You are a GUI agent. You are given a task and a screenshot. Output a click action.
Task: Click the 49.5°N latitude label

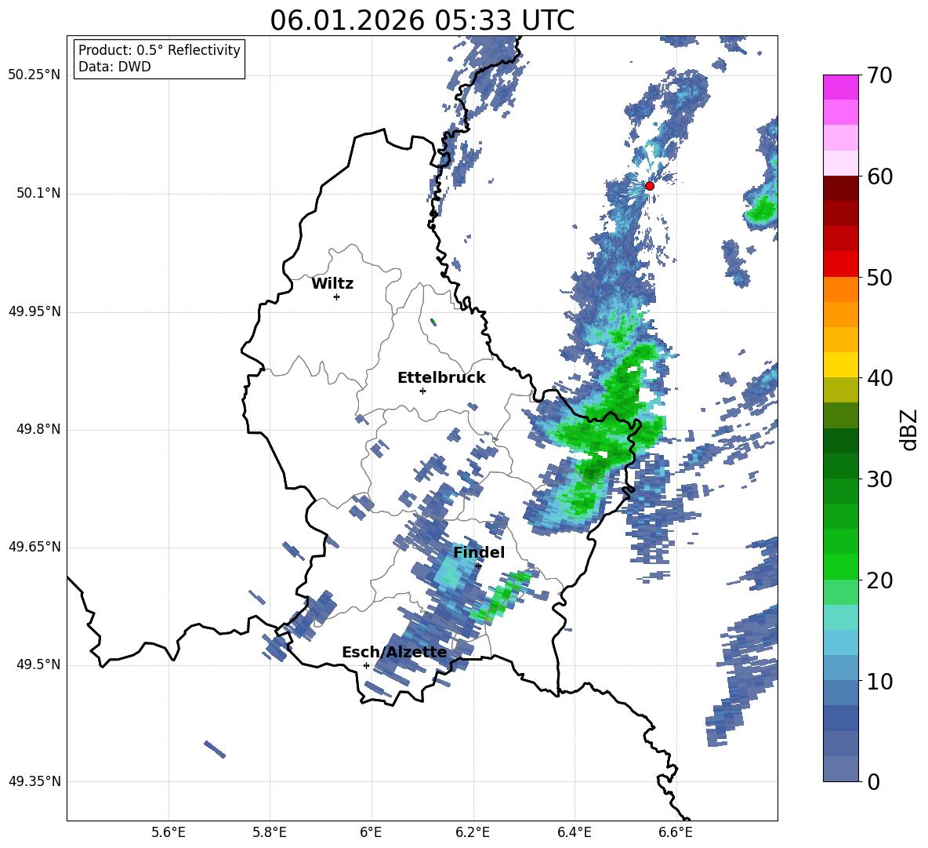(38, 664)
